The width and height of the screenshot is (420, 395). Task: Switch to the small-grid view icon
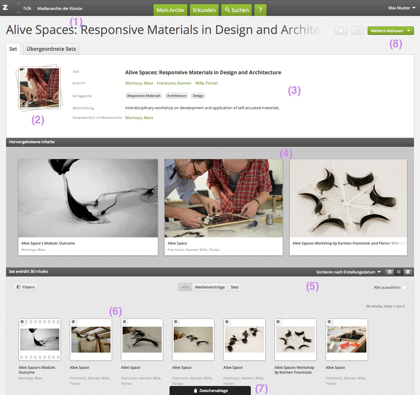click(390, 272)
